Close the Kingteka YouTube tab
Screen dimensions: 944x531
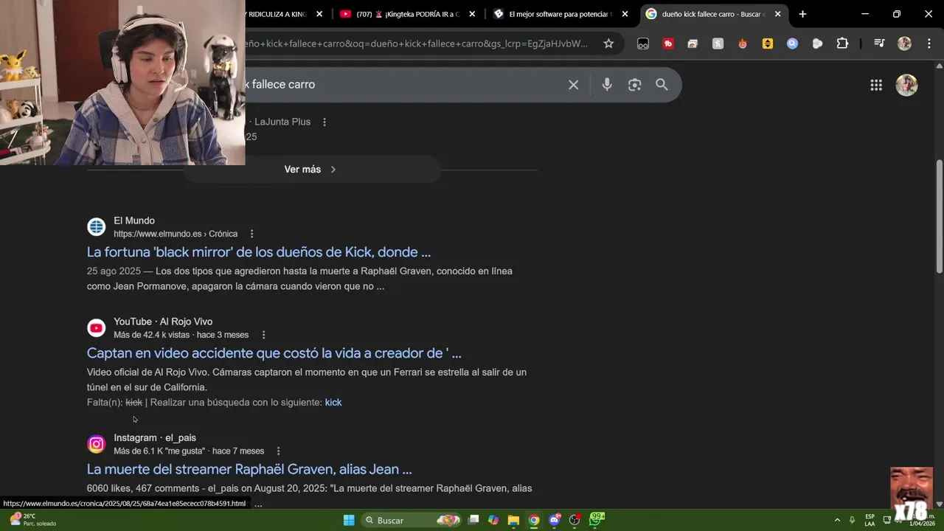pos(472,14)
